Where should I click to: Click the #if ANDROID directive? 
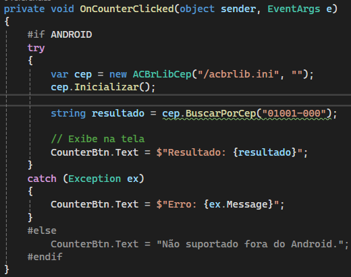(x=59, y=35)
